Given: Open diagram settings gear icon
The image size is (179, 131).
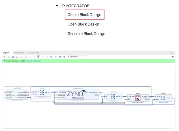Looking at the screenshot, I should [x=173, y=57].
